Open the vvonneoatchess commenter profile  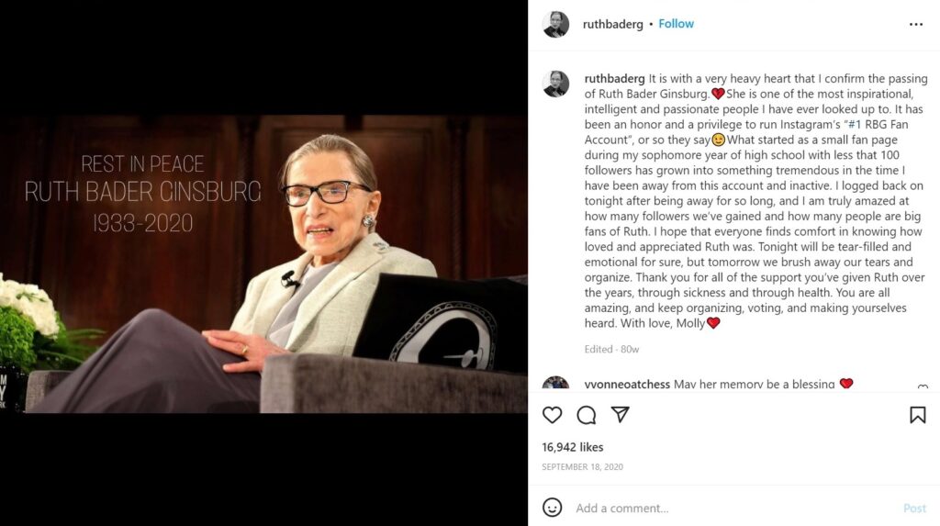pyautogui.click(x=627, y=384)
